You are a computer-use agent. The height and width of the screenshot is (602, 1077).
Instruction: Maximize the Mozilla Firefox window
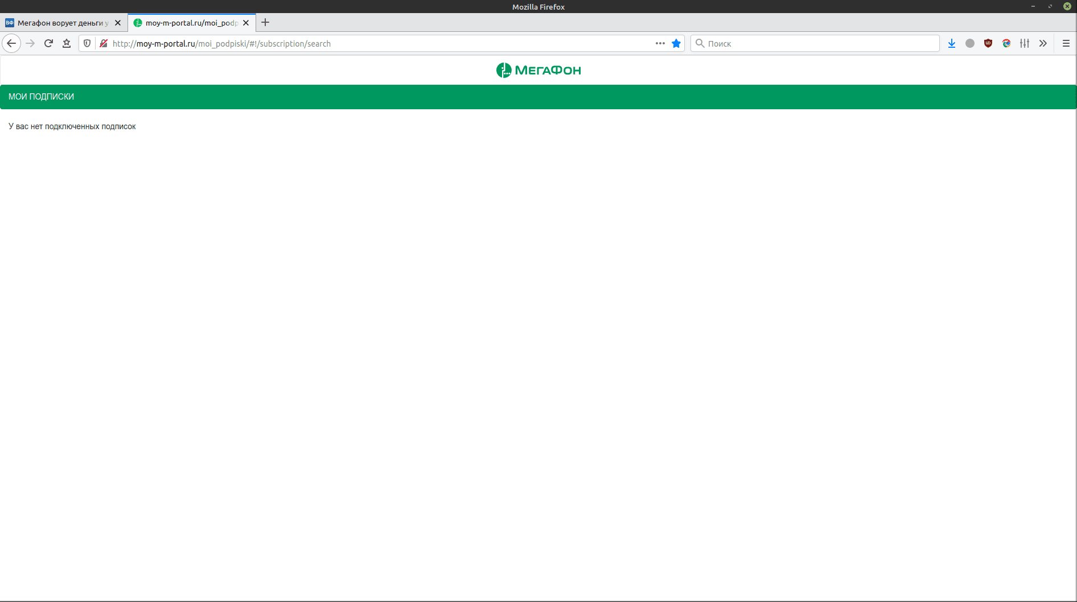pos(1050,6)
